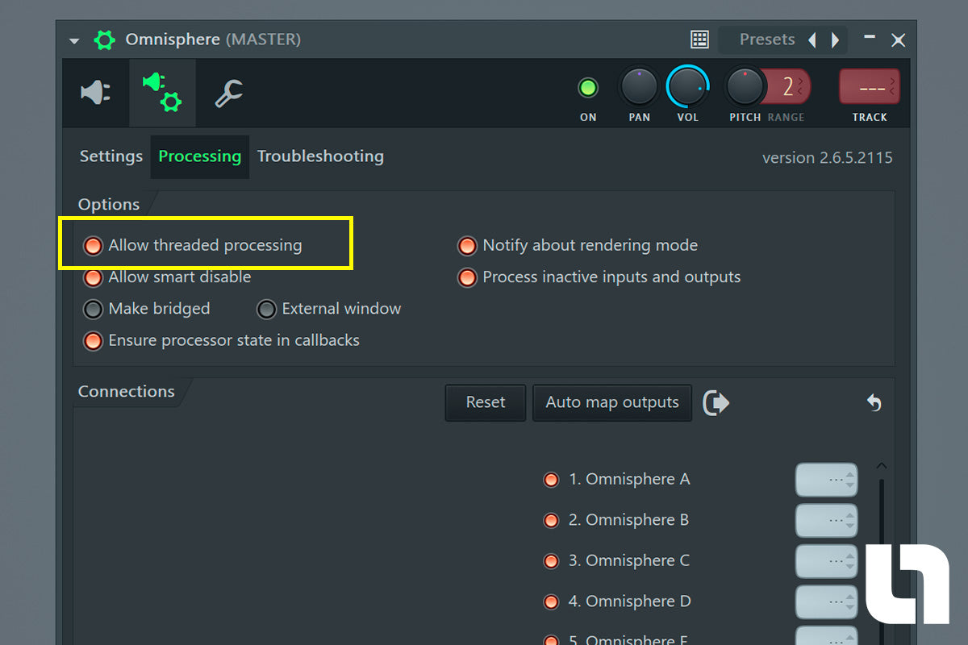Toggle the 1. Omnisphere A output
The height and width of the screenshot is (645, 968).
[551, 480]
